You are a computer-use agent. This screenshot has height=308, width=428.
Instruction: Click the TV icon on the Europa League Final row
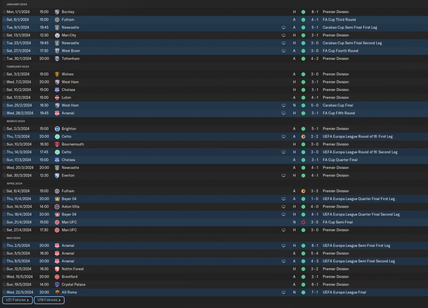point(284,292)
